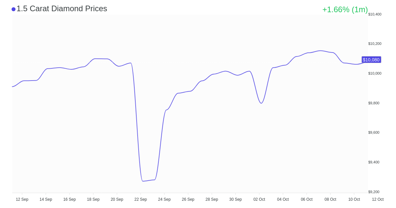Screen dimensions: 396x208
Task: Select the 16 Sep date label
Action: pos(70,199)
